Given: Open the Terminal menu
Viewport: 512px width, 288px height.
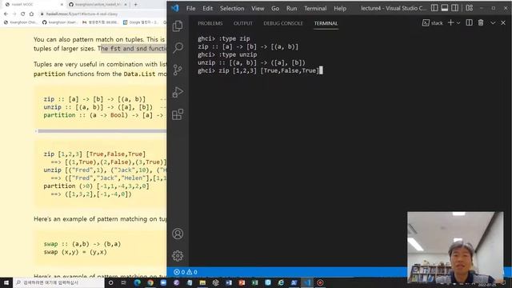Looking at the screenshot, I should pos(315,9).
